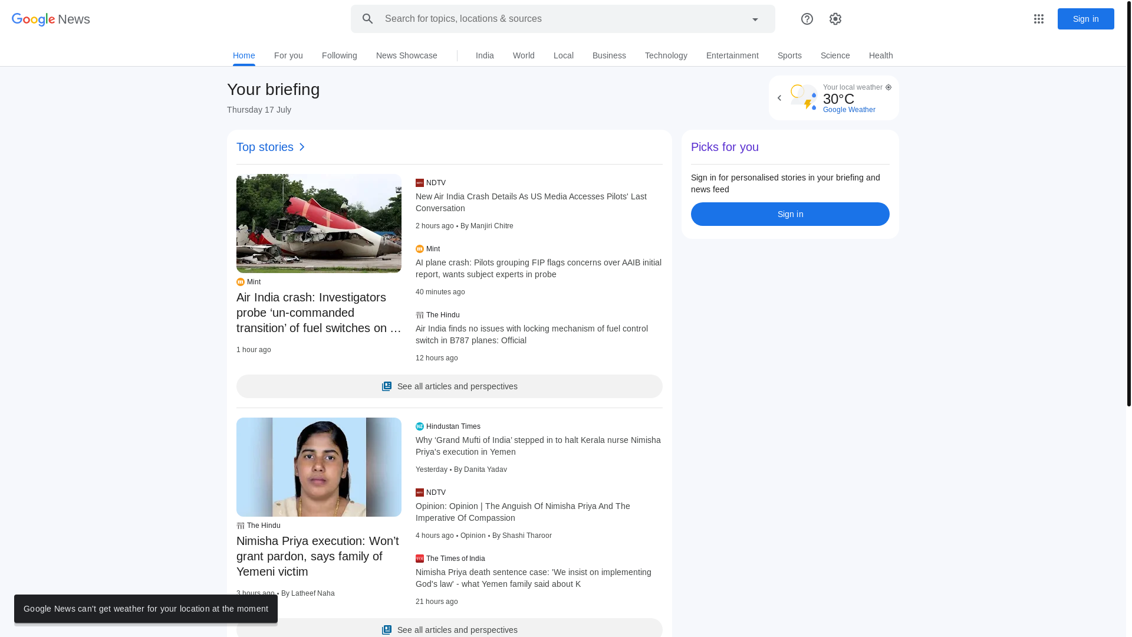1132x637 pixels.
Task: Open NDTV article on pilots' last conversation
Action: [531, 202]
